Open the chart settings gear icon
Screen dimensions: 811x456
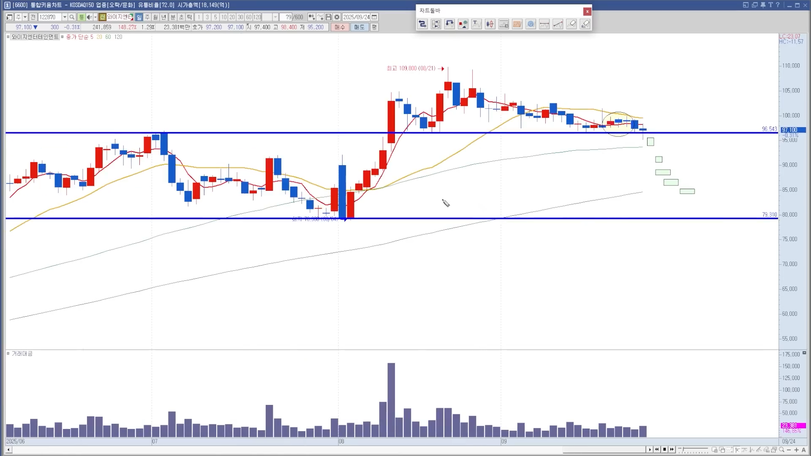(x=337, y=17)
